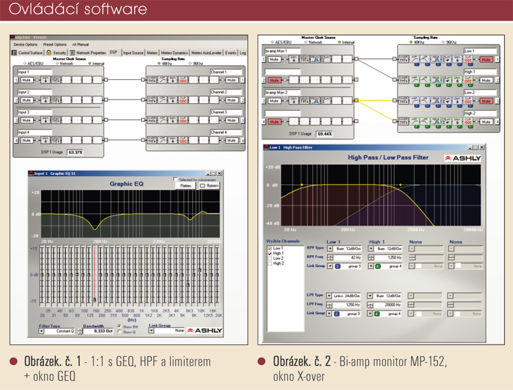Screen dimensions: 513x390
Task: Toggle Selected for sub-presets checkbox
Action: [x=175, y=179]
